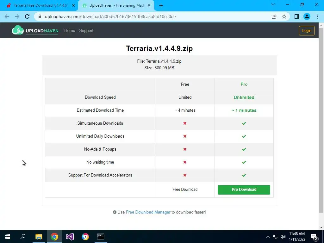The image size is (324, 243).
Task: Click the browser Back arrow
Action: click(x=7, y=16)
